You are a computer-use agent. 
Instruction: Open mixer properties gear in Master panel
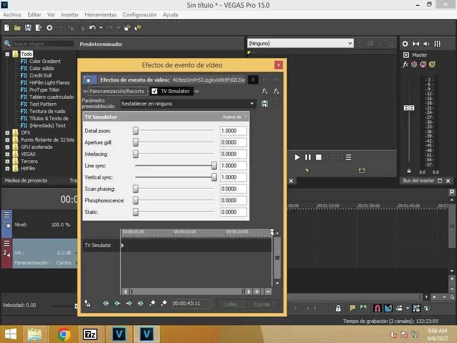pyautogui.click(x=405, y=44)
